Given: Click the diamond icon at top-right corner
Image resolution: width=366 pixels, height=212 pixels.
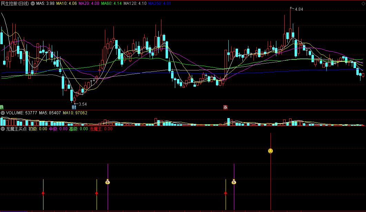Looking at the screenshot, I should (x=363, y=3).
